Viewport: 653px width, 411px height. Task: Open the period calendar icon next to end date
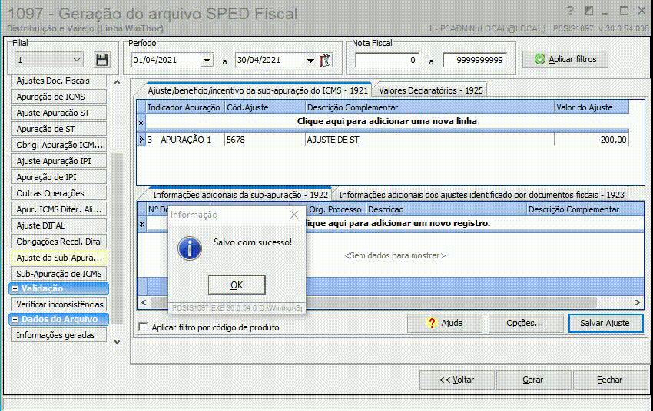(x=325, y=61)
